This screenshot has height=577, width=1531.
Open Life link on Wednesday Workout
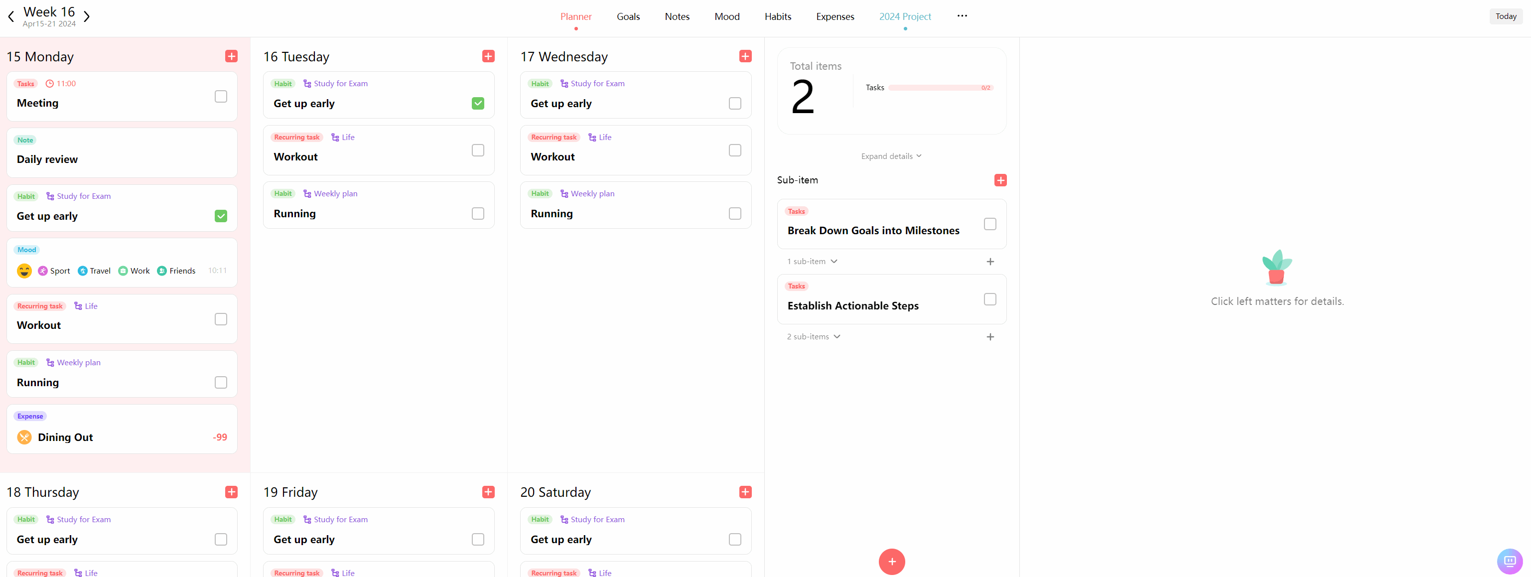click(600, 137)
